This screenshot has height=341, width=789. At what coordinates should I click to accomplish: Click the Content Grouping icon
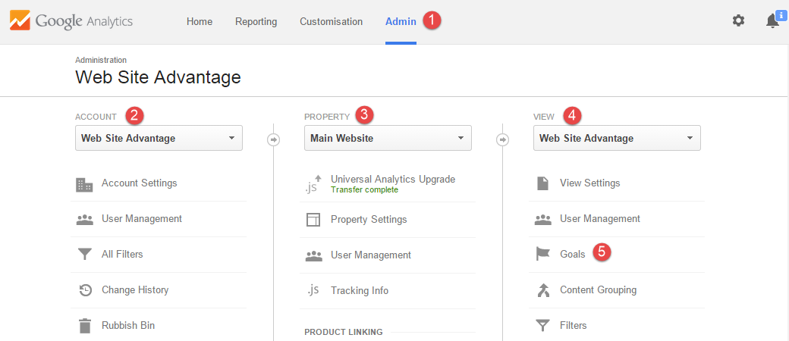542,290
